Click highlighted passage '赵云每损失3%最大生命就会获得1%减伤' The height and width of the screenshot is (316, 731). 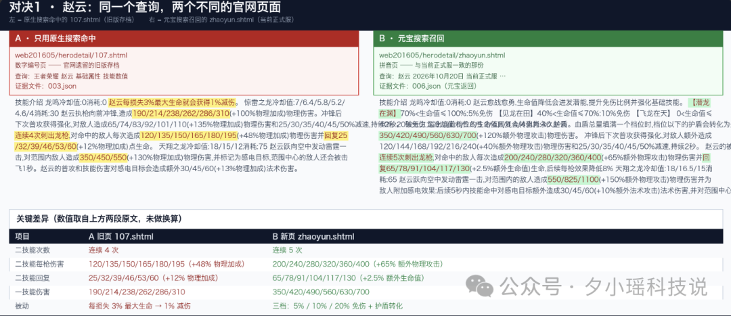coord(173,102)
